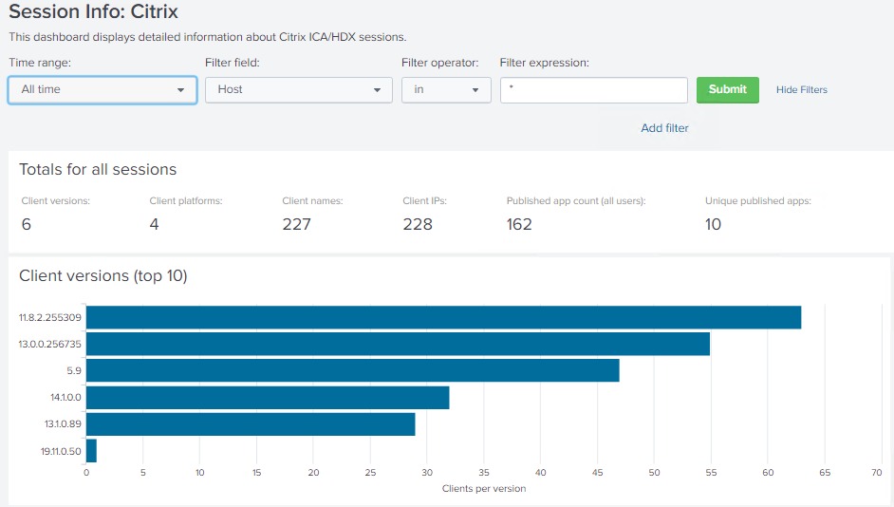Click the Unique published apps: label
This screenshot has width=894, height=507.
tap(758, 200)
